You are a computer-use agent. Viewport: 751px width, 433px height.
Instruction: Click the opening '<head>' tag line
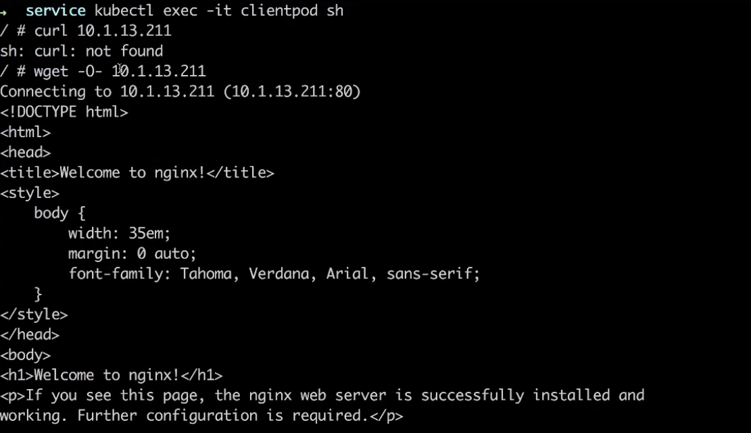pyautogui.click(x=26, y=152)
